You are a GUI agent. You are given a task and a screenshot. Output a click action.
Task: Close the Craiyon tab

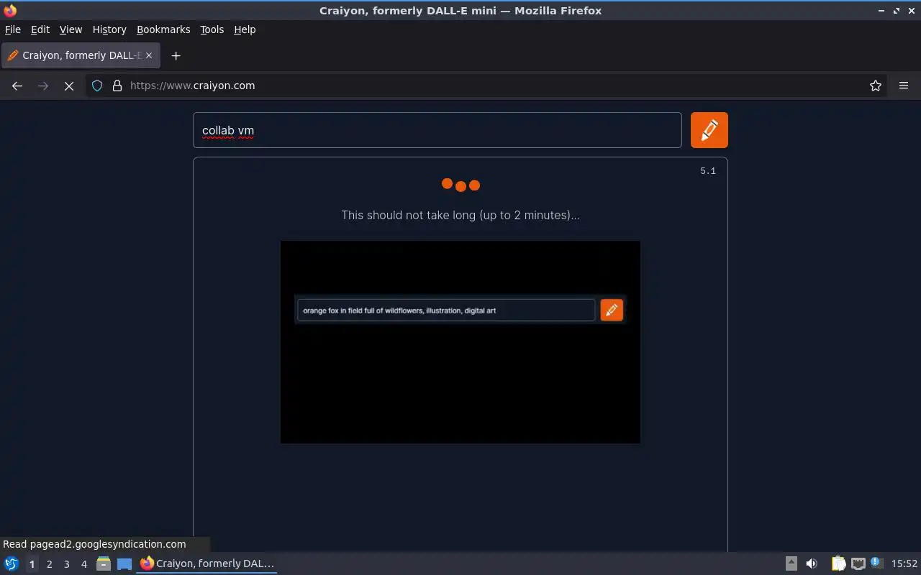(149, 55)
